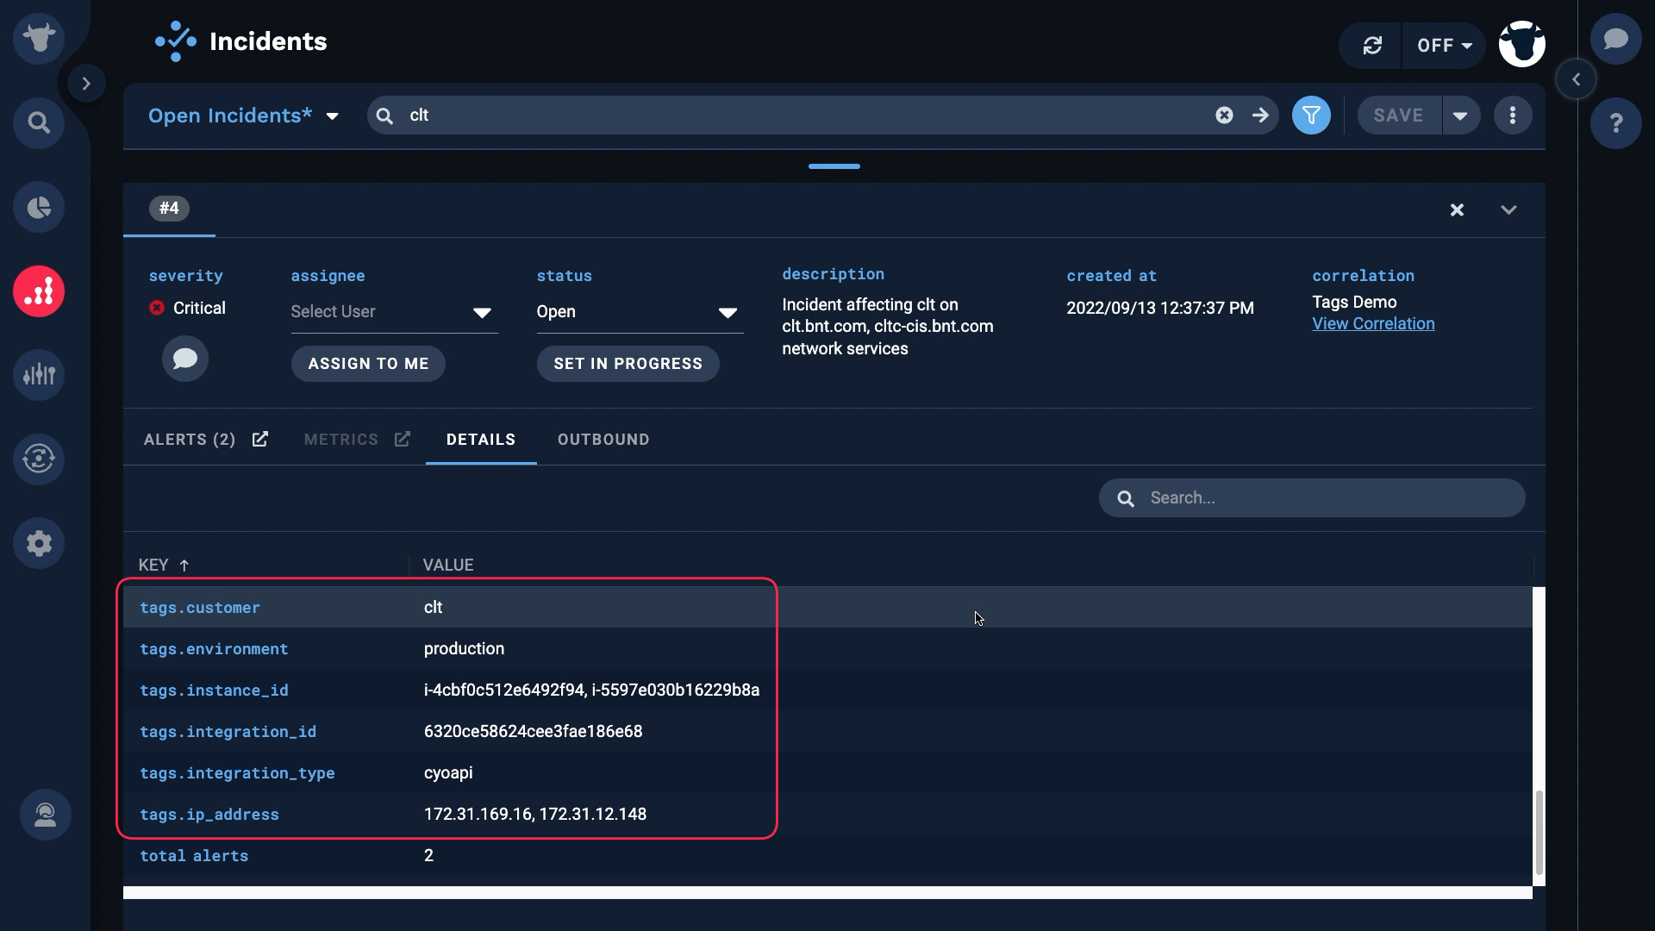Open the chat speech bubble panel

point(1616,39)
